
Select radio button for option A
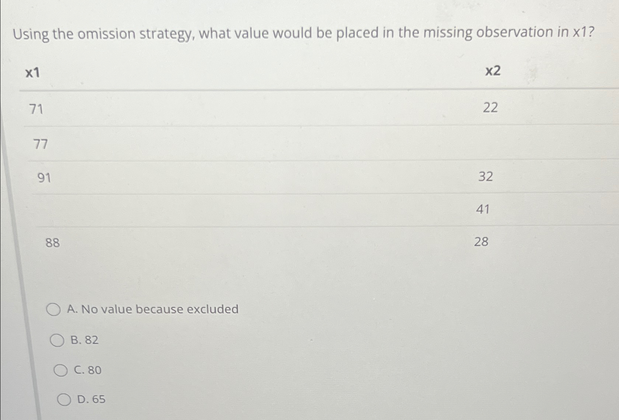tap(54, 309)
